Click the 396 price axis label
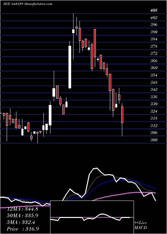Screen dimensions: 167x234 point(154,25)
